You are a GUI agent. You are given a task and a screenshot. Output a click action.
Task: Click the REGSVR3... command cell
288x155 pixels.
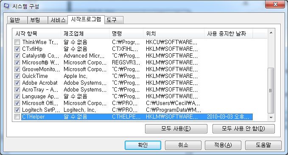point(126,63)
